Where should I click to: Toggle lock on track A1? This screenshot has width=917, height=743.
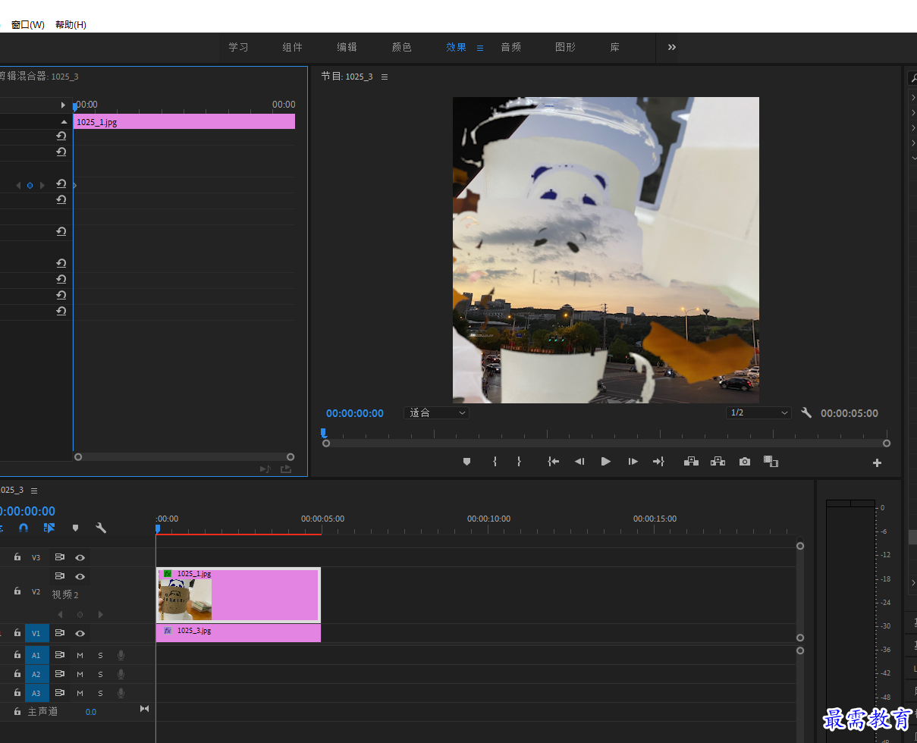click(x=17, y=654)
